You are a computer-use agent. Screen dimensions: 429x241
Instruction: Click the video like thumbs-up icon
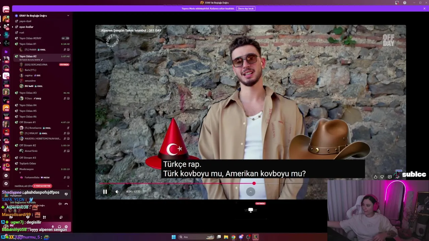(x=375, y=177)
